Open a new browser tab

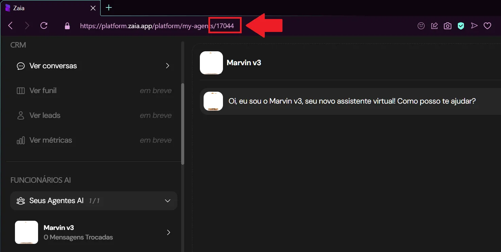tap(109, 8)
